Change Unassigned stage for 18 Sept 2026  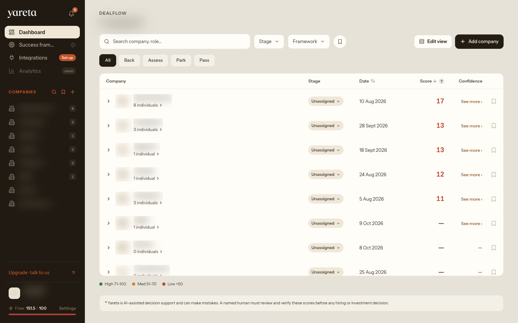click(326, 150)
